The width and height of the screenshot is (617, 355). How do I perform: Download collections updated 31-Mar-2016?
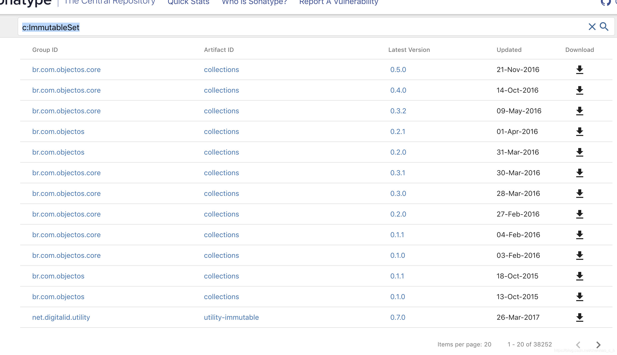[x=579, y=152]
